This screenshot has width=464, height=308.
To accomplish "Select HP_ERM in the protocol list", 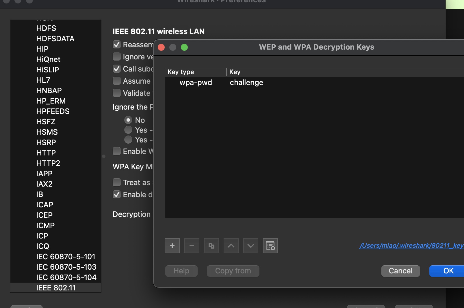I will coord(51,101).
